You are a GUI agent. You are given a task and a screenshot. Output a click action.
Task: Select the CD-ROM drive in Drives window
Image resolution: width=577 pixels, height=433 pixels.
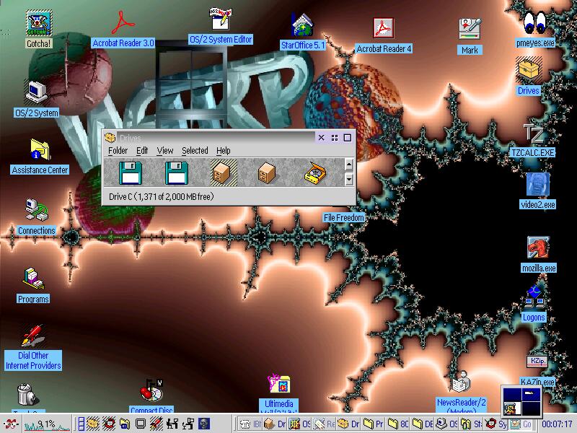314,173
